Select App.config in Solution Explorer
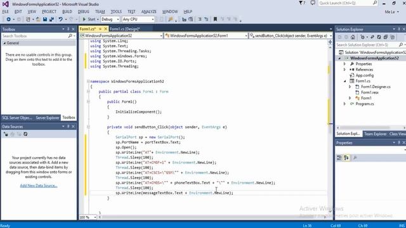 364,75
